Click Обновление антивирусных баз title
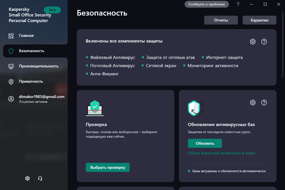The height and width of the screenshot is (190, 285). click(221, 125)
